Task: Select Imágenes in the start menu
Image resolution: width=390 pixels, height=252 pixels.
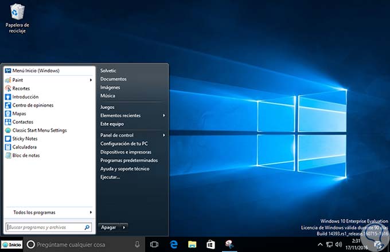Action: 110,88
